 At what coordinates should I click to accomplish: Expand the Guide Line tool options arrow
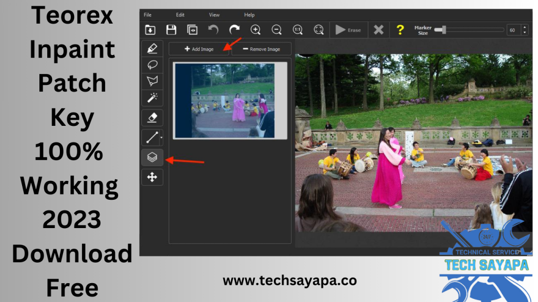[x=161, y=138]
